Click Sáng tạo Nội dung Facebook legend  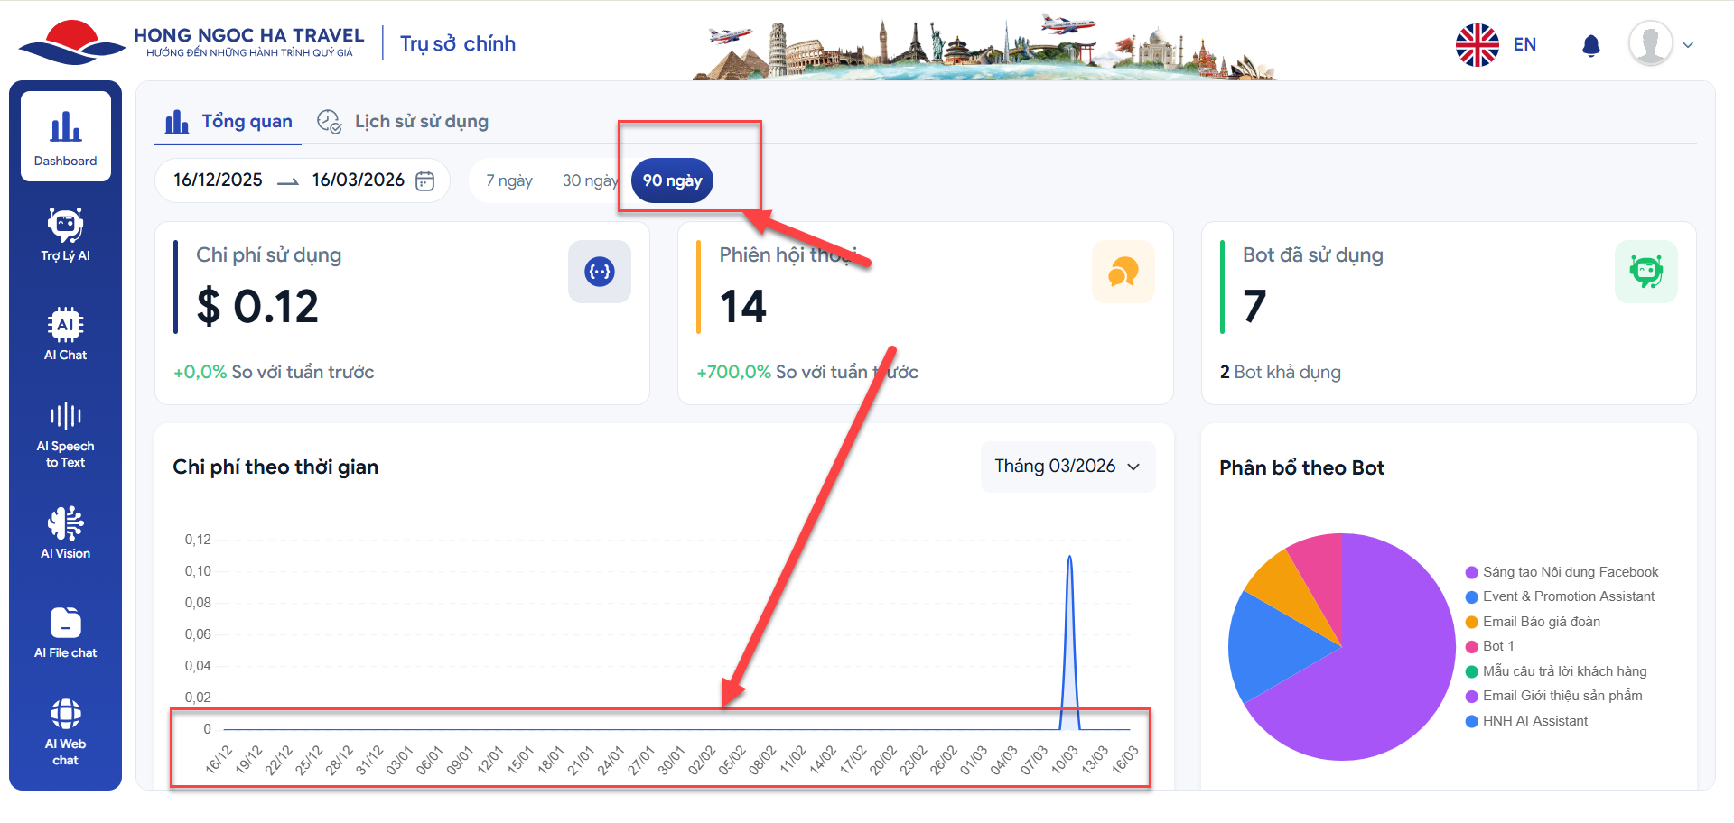pyautogui.click(x=1570, y=572)
